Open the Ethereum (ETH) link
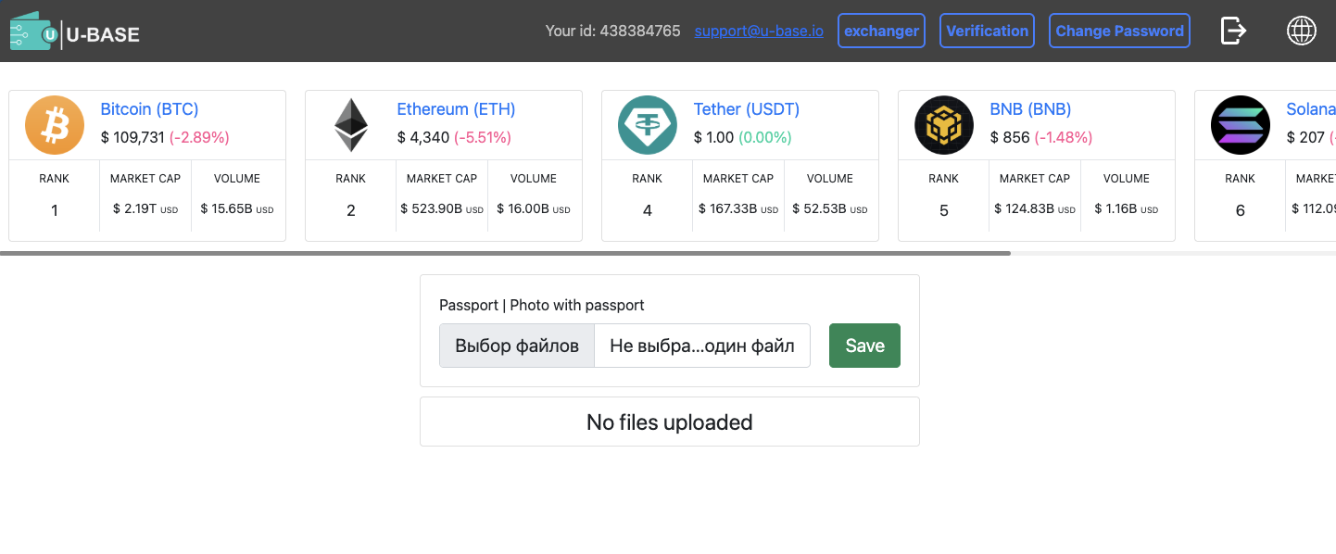 click(x=456, y=109)
